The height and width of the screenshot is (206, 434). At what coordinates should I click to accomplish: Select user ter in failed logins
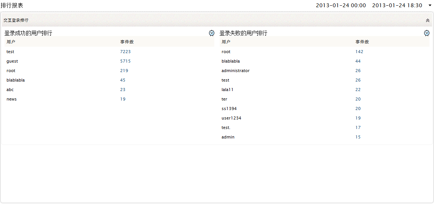(x=225, y=99)
